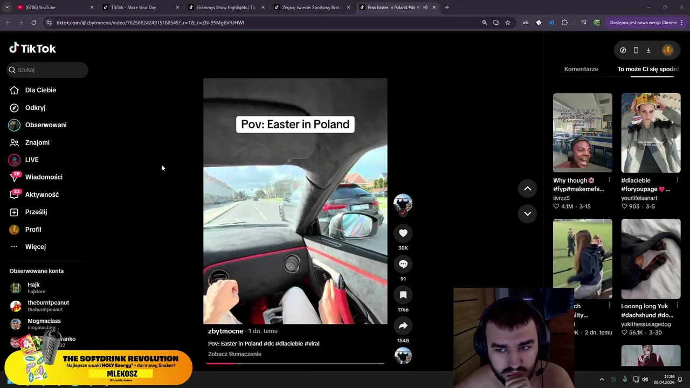This screenshot has height=388, width=690.
Task: Open options for #dlaciebie #foryoupage video
Action: (x=677, y=179)
